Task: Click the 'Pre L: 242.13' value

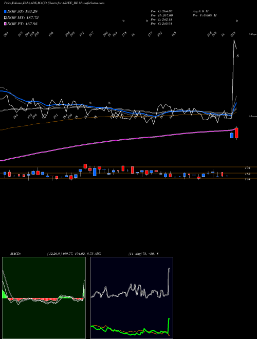Action: coord(161,20)
